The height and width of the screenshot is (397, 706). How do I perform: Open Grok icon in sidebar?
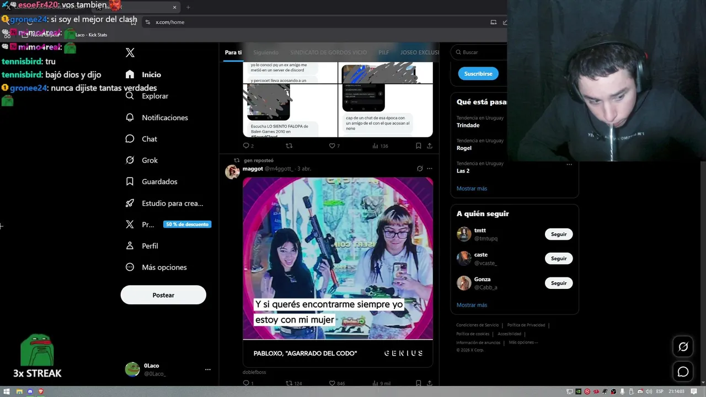pos(130,160)
